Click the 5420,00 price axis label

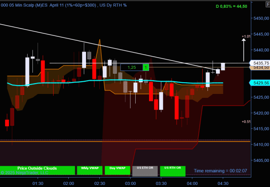[x=261, y=113]
